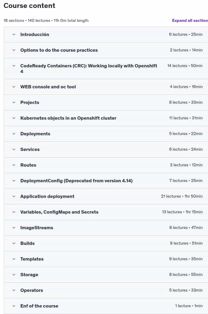
Task: Click chevron next to Variables, ConfigMaps and Secrets
Action: click(14, 212)
